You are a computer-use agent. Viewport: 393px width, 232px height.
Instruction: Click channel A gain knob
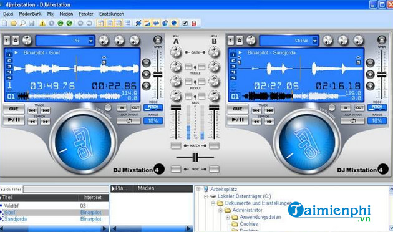point(176,52)
